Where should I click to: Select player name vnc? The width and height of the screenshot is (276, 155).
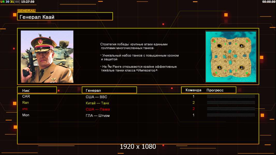[25, 109]
